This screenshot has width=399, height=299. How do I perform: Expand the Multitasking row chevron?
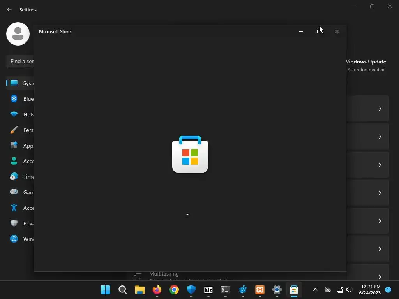click(x=380, y=277)
